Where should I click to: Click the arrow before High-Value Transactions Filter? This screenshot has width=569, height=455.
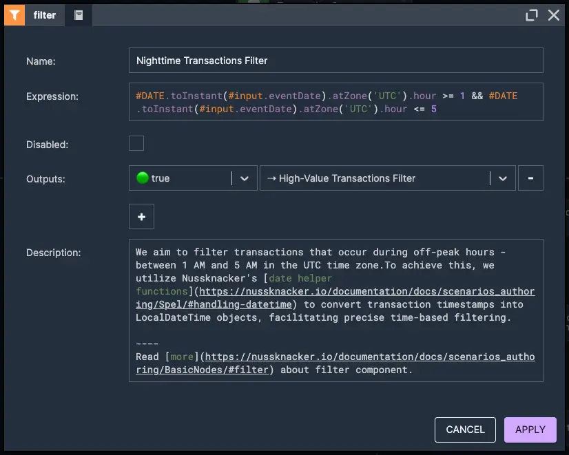(271, 178)
